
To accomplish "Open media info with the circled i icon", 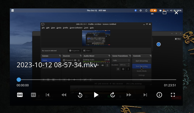I will tap(159, 95).
